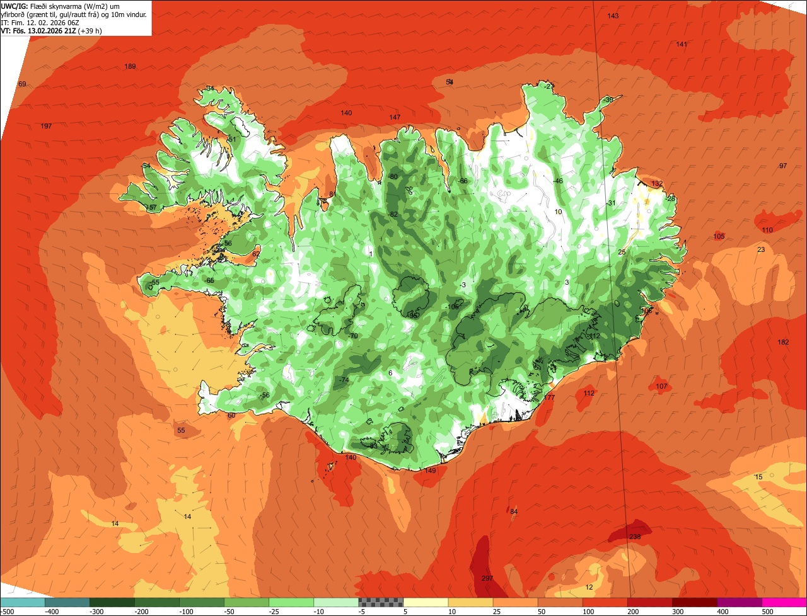Image resolution: width=807 pixels, height=616 pixels.
Task: Select the darkest green swatch between -400 and -300
Action: [x=112, y=602]
